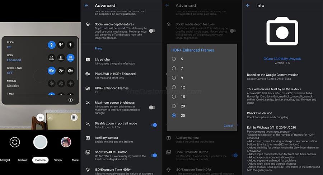Tap the shutter button
The height and width of the screenshot is (175, 323).
pyautogui.click(x=40, y=142)
